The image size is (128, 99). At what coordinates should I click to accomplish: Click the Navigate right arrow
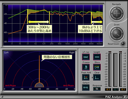click(x=122, y=14)
